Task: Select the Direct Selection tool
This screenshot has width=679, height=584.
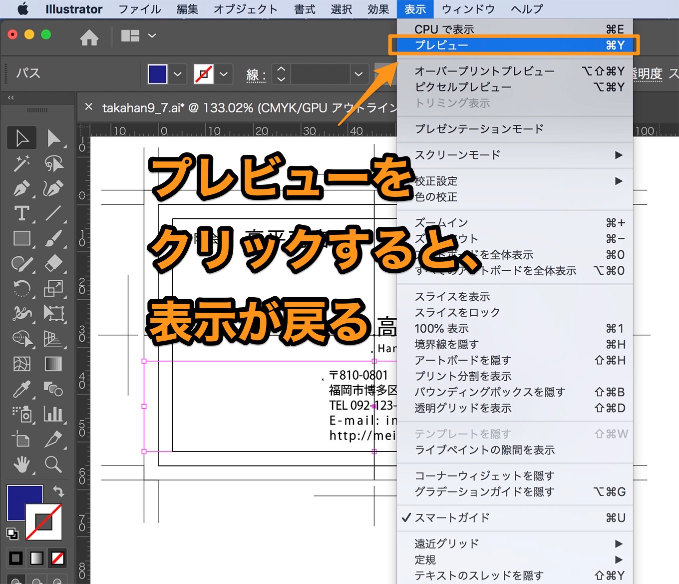Action: (53, 138)
